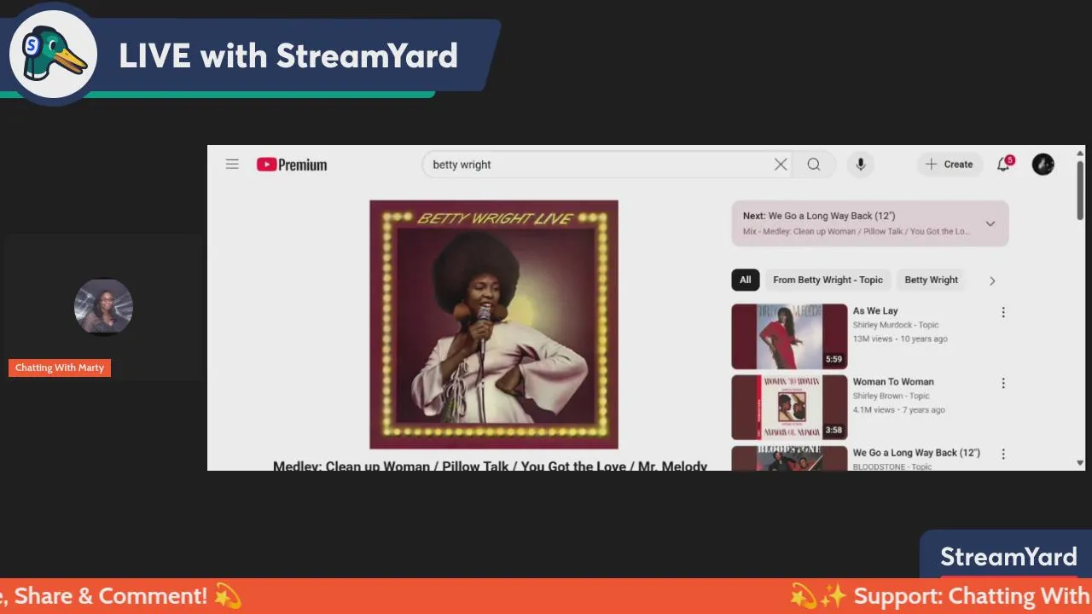Open As We Lay video thumbnail
The image size is (1092, 614).
(789, 336)
